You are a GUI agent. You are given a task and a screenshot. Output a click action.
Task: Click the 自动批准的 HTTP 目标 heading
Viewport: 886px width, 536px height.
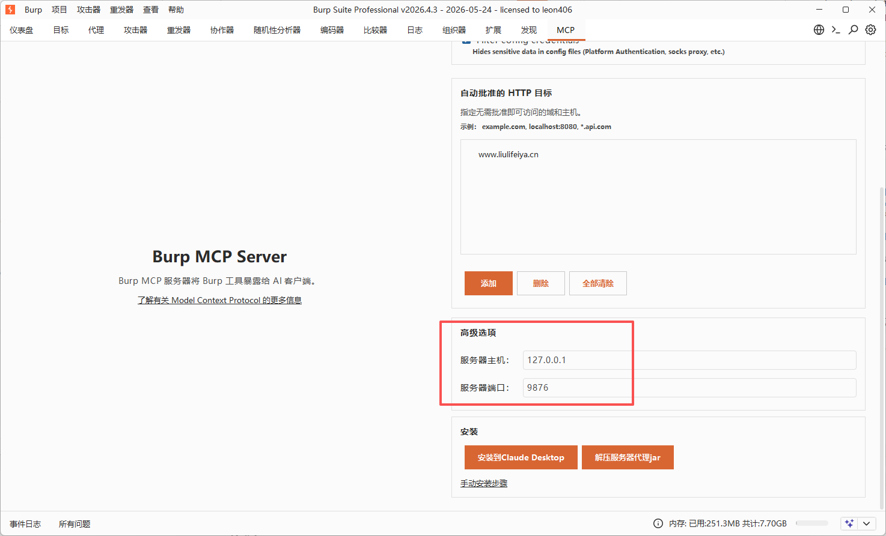[x=506, y=93]
